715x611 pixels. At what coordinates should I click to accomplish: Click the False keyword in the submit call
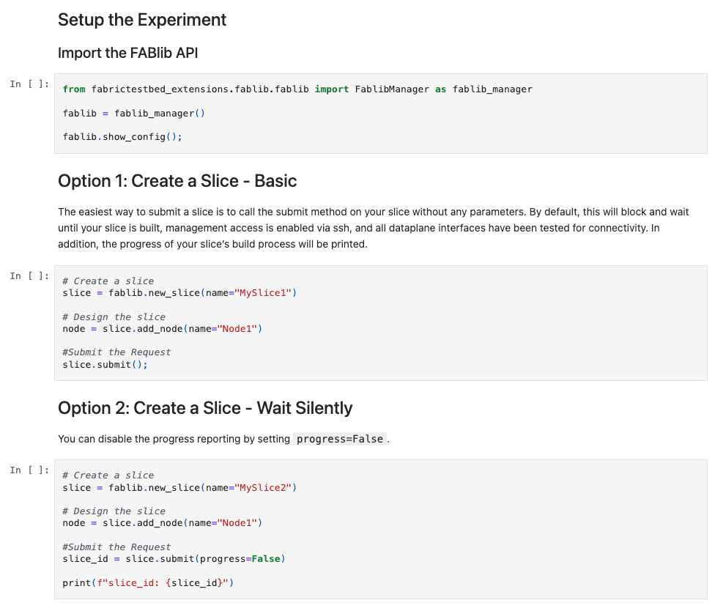pyautogui.click(x=265, y=559)
